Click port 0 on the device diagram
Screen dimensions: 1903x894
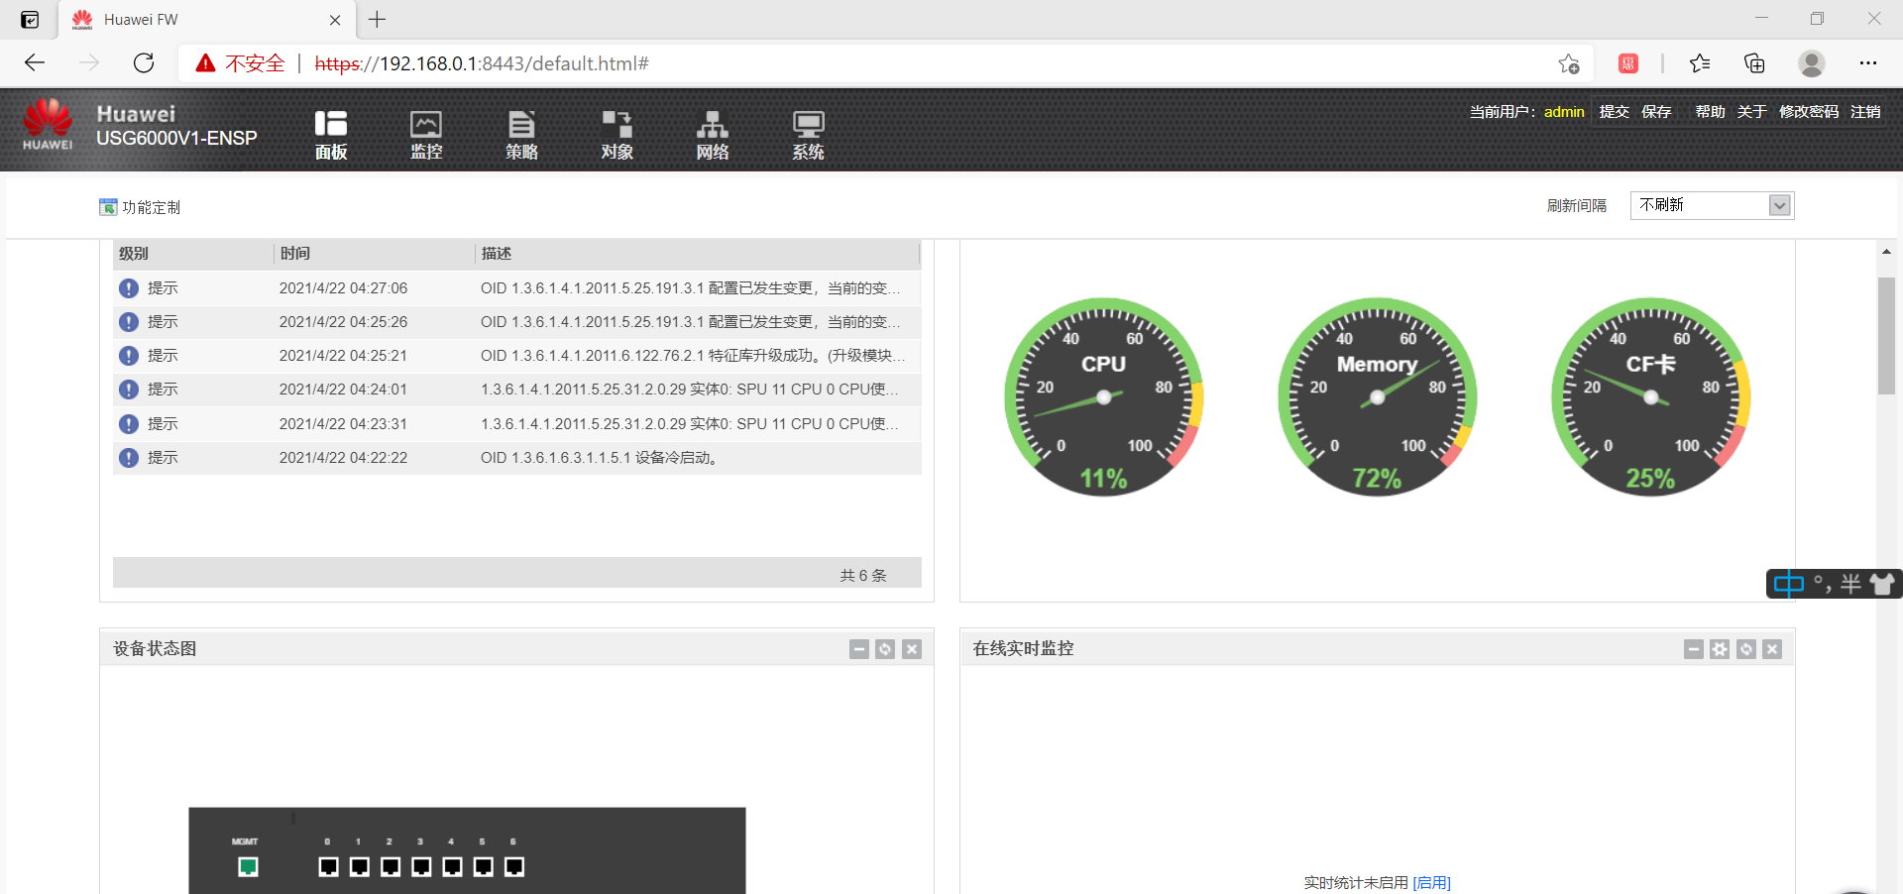(x=329, y=867)
